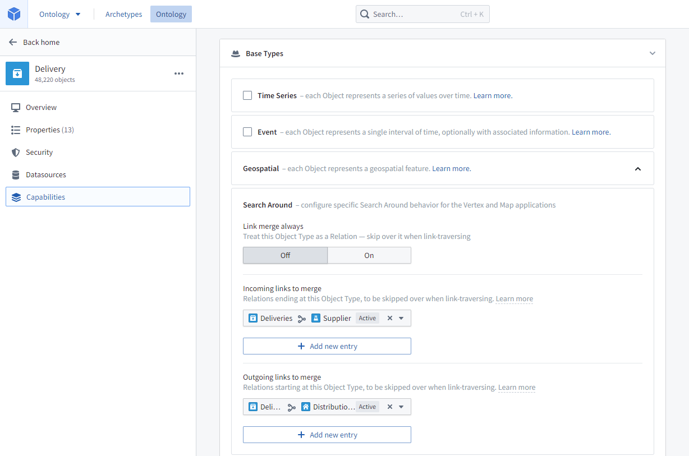The image size is (689, 456).
Task: Click the Base Types hat icon
Action: (236, 54)
